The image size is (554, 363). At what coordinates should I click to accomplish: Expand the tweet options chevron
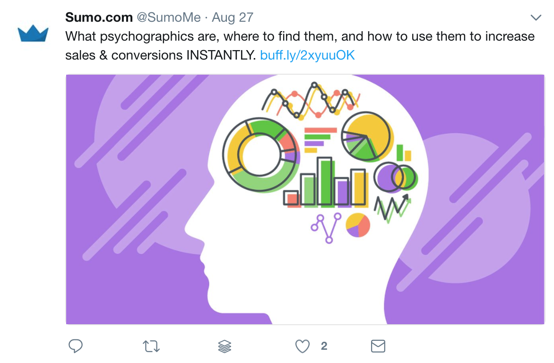536,17
